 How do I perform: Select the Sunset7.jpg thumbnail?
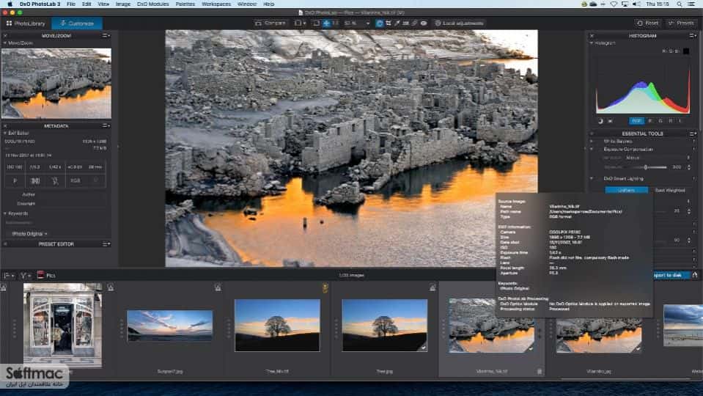pyautogui.click(x=170, y=326)
